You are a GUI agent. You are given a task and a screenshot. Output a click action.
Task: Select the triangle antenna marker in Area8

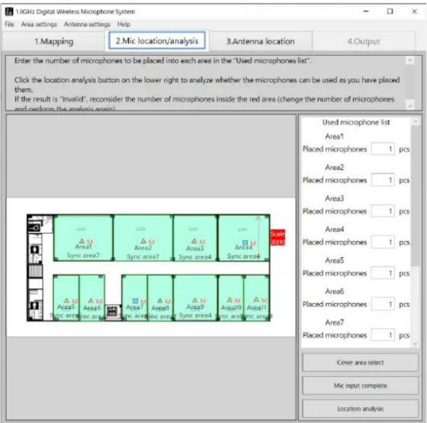[x=160, y=300]
